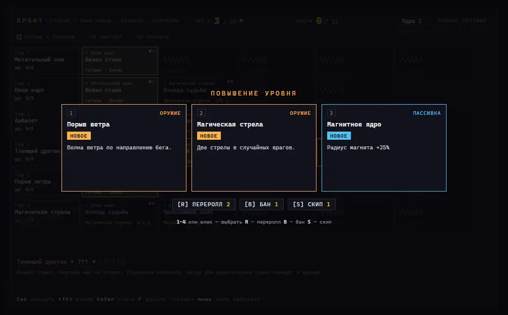Toggle the Не открыто filter
This screenshot has width=508, height=315.
152,37
